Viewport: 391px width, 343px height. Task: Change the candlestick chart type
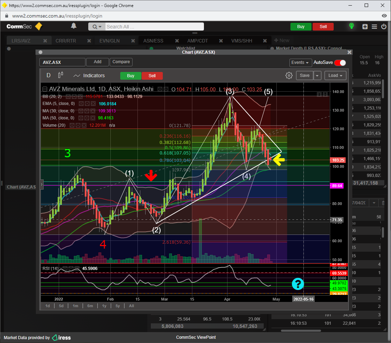60,75
